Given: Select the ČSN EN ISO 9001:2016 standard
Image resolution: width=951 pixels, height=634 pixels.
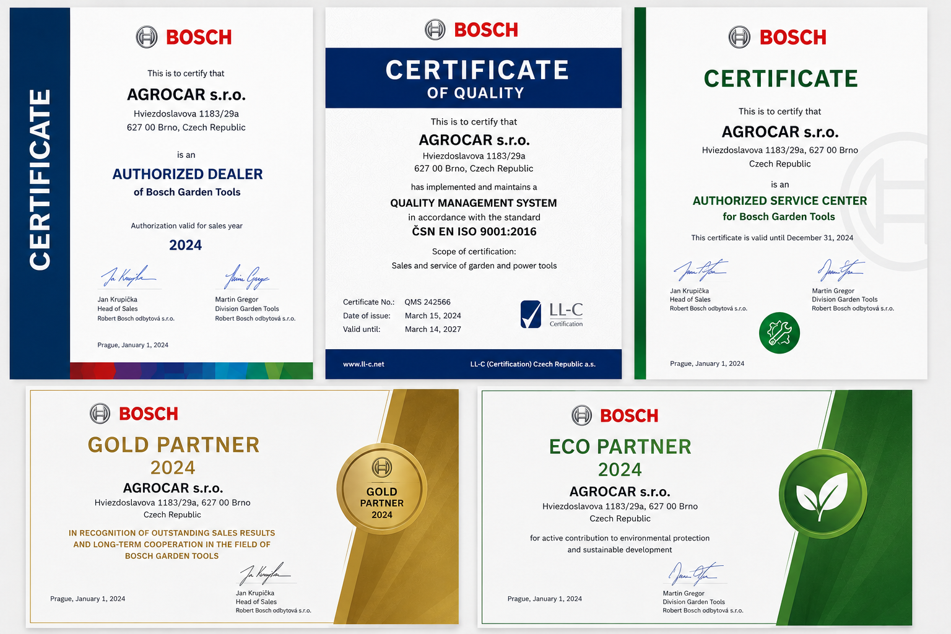Looking at the screenshot, I should (474, 232).
